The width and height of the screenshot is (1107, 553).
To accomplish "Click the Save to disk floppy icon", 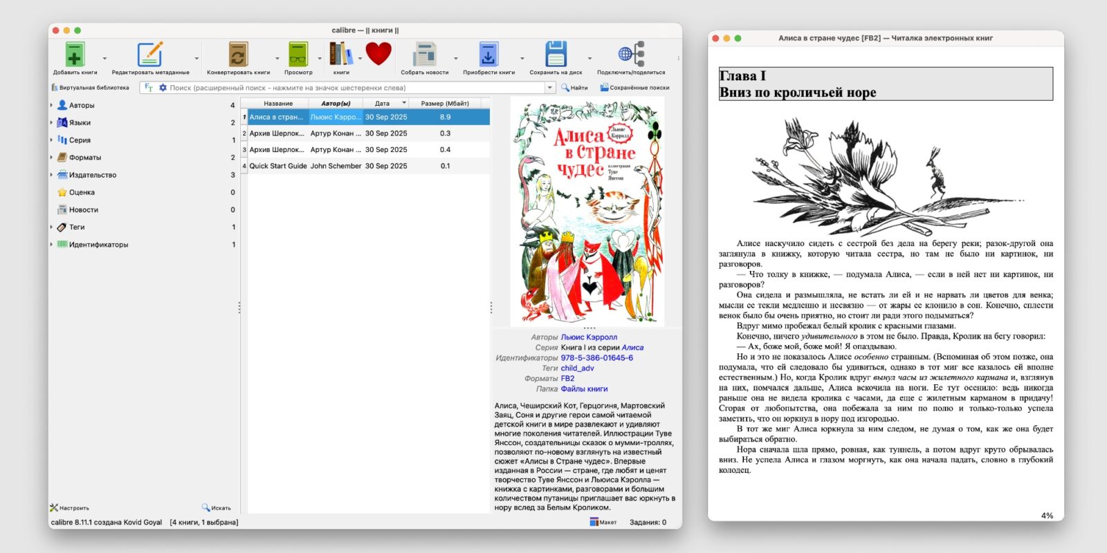I will coord(556,55).
